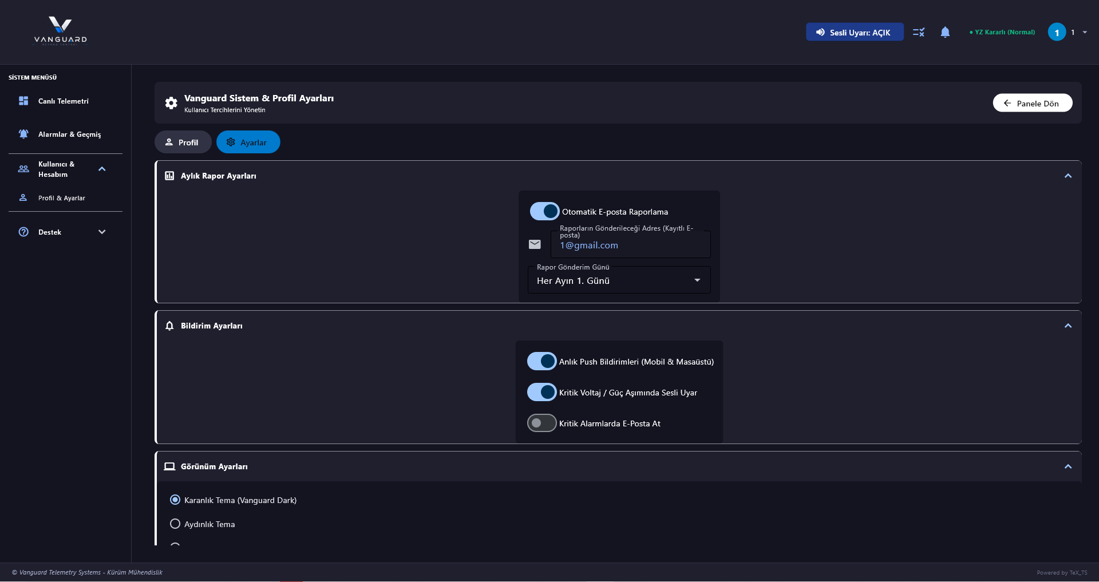Click Powered by TeX_TS footer text

[1062, 572]
